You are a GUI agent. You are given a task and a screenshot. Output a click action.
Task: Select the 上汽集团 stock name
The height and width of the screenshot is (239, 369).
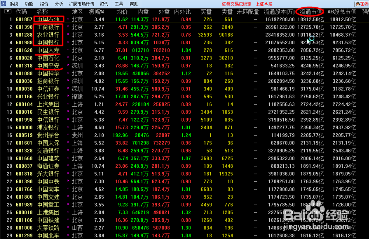coord(48,105)
